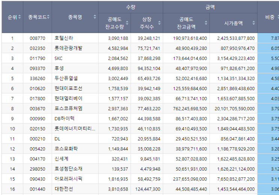Image resolution: width=279 pixels, height=195 pixels.
Task: Sort by 종목코드 column arrows
Action: [48, 17]
